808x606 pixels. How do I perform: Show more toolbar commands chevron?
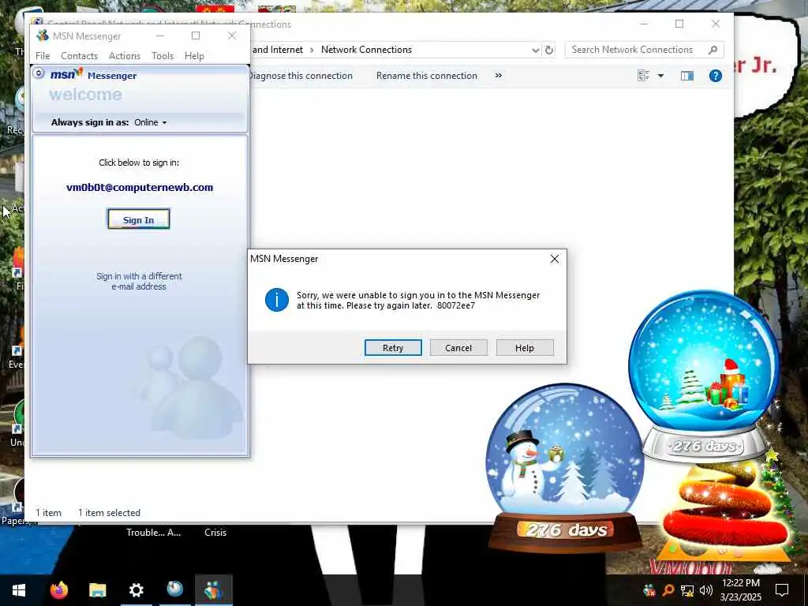pos(499,76)
